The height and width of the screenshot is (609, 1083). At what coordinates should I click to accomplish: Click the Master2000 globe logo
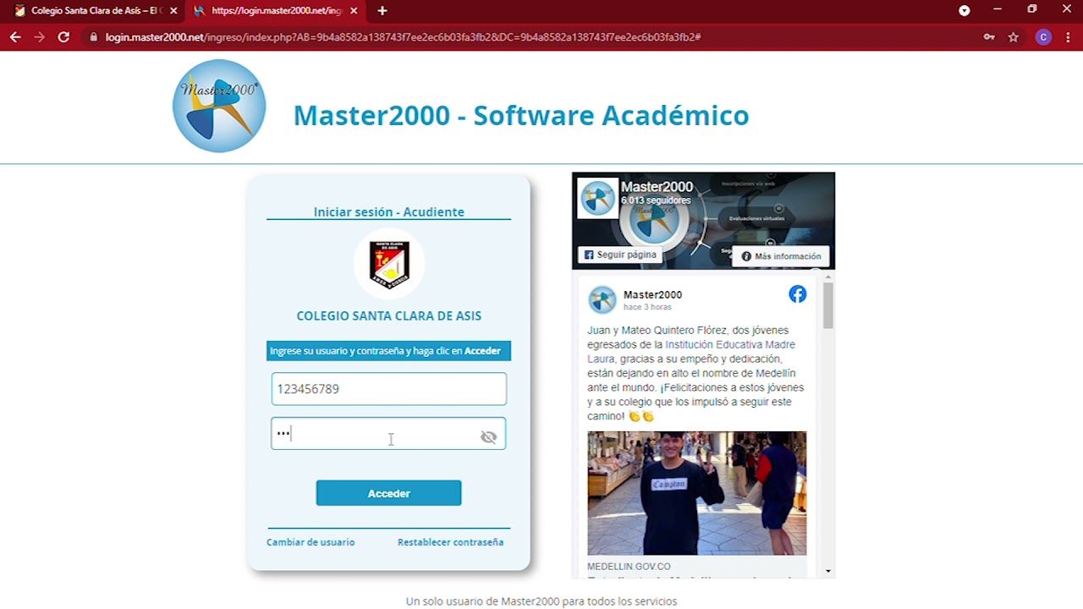[219, 106]
